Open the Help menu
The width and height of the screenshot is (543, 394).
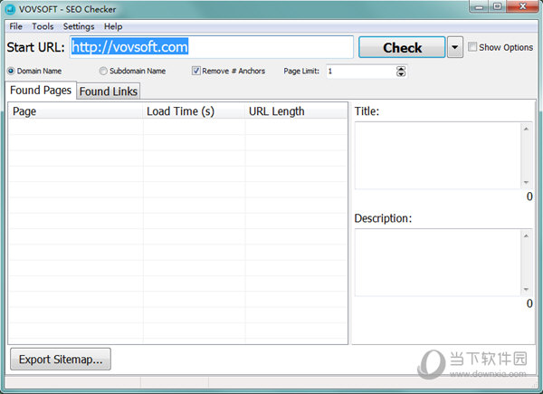click(113, 26)
